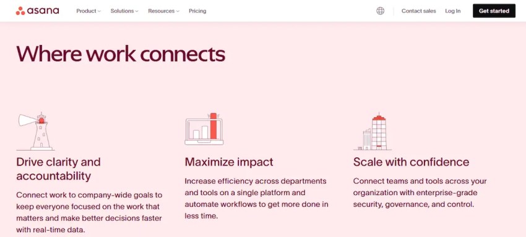Expand the Product dropdown menu
The image size is (526, 237).
pos(88,10)
